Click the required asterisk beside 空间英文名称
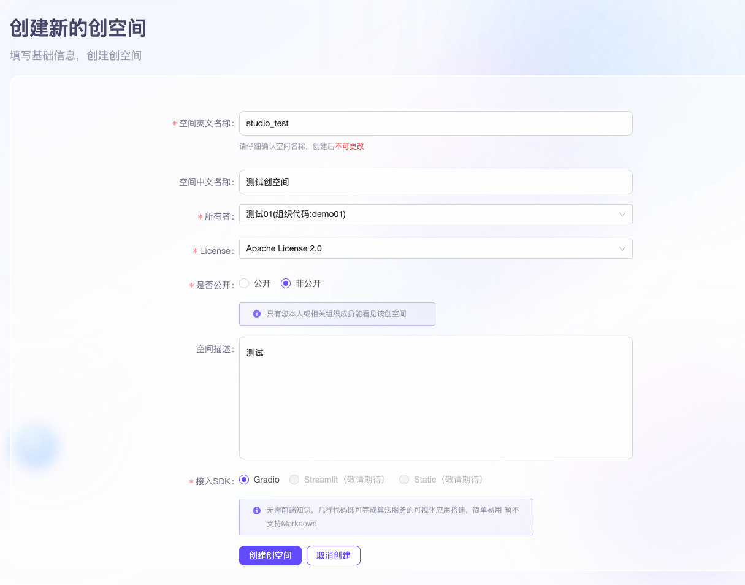The width and height of the screenshot is (745, 585). click(174, 123)
